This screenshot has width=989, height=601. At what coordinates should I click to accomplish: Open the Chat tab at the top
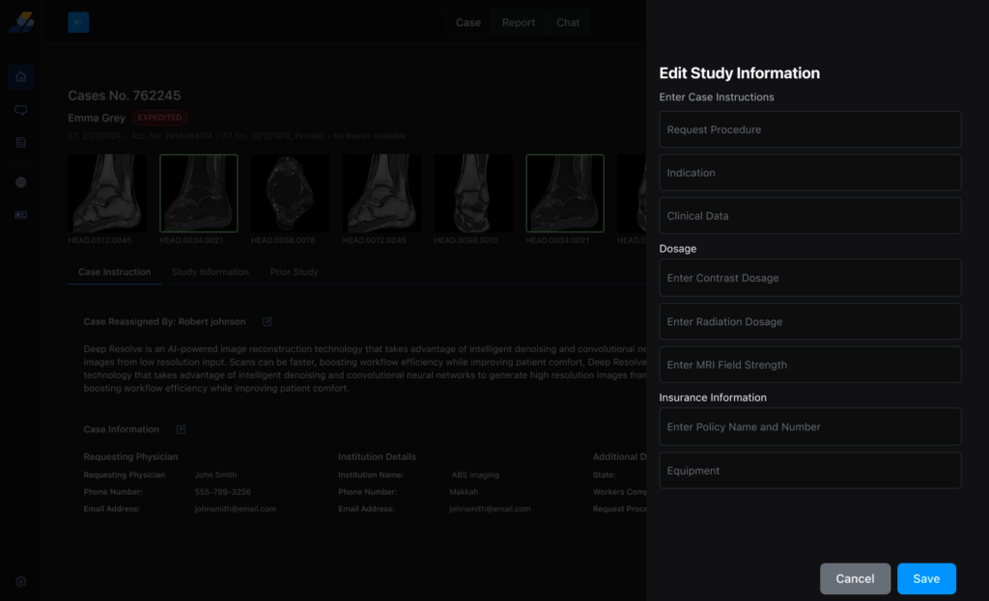pyautogui.click(x=568, y=23)
